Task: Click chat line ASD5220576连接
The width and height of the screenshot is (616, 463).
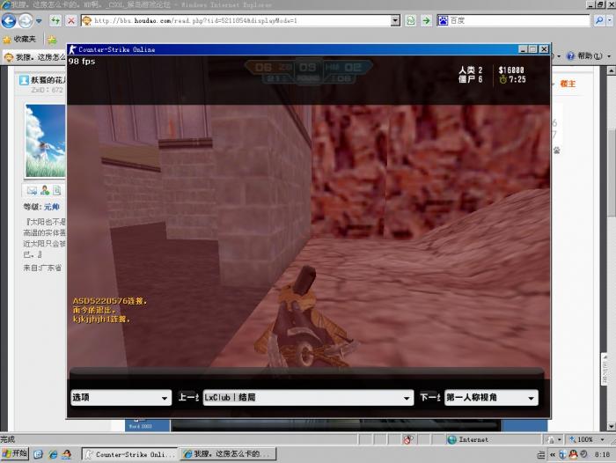Action: tap(110, 301)
